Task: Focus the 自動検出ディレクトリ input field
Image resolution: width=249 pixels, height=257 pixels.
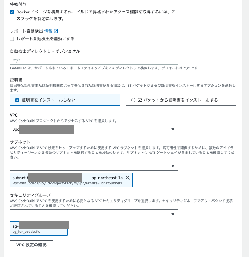Action: [94, 60]
